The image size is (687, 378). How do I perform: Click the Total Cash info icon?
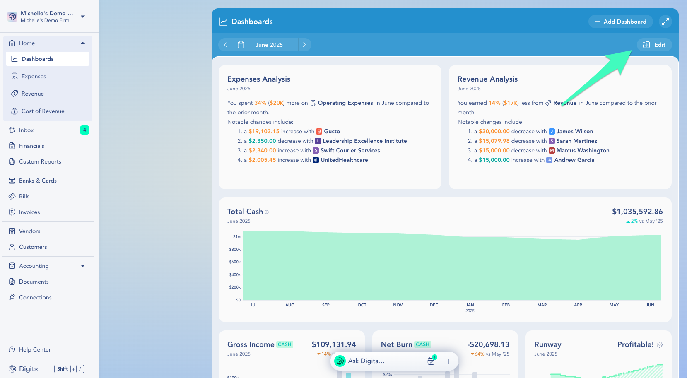[x=267, y=212]
